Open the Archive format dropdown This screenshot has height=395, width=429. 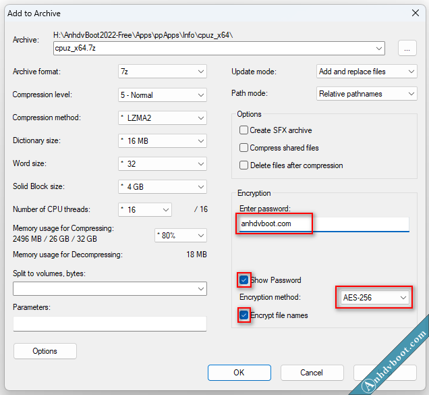click(x=163, y=72)
